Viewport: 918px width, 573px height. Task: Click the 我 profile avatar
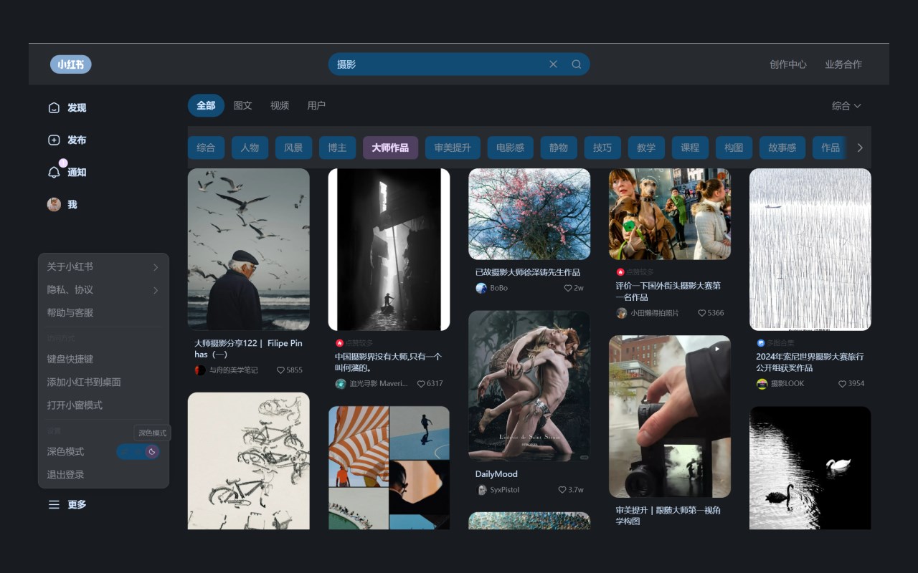click(54, 204)
